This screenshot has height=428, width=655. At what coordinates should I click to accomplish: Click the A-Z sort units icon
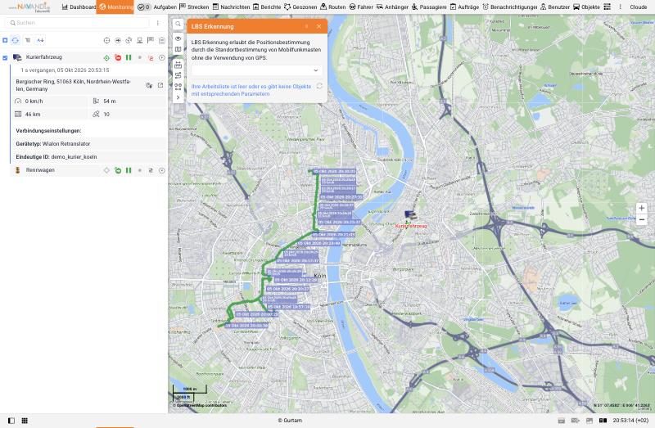[40, 40]
